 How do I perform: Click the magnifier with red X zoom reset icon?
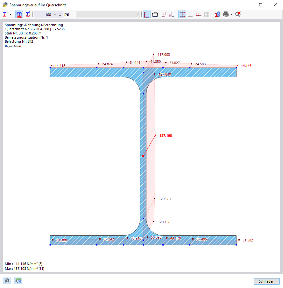point(238,14)
